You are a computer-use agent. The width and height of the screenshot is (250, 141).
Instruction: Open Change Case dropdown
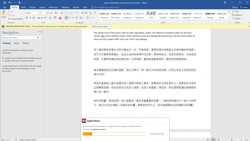56,13
